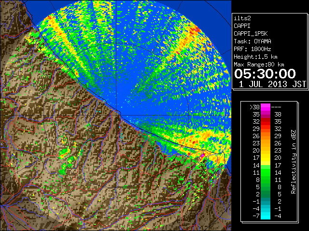Viewport: 309px width, 231px height.
Task: Click the 'Height:1.5 km' label
Action: pyautogui.click(x=255, y=57)
